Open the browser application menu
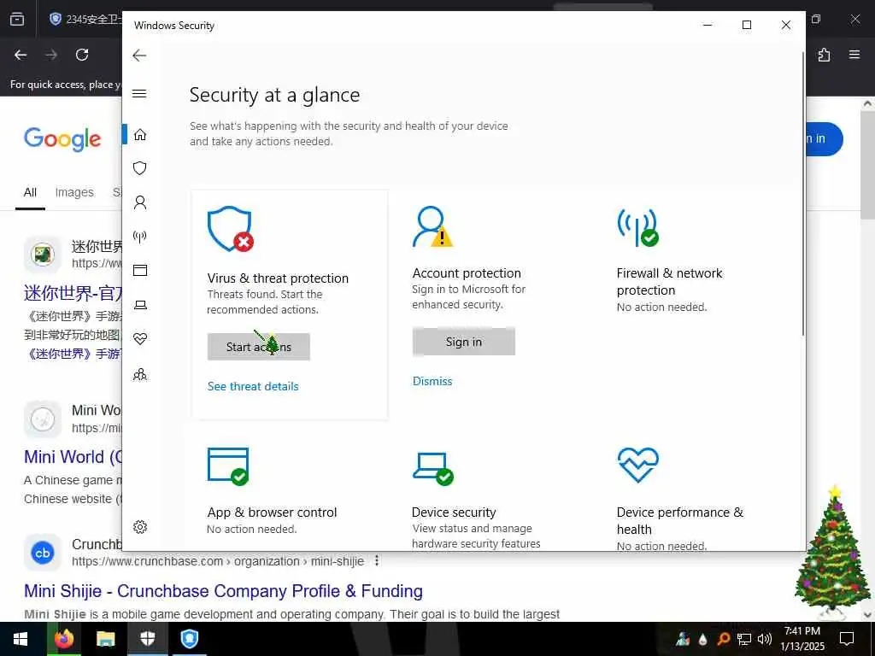 [x=854, y=55]
